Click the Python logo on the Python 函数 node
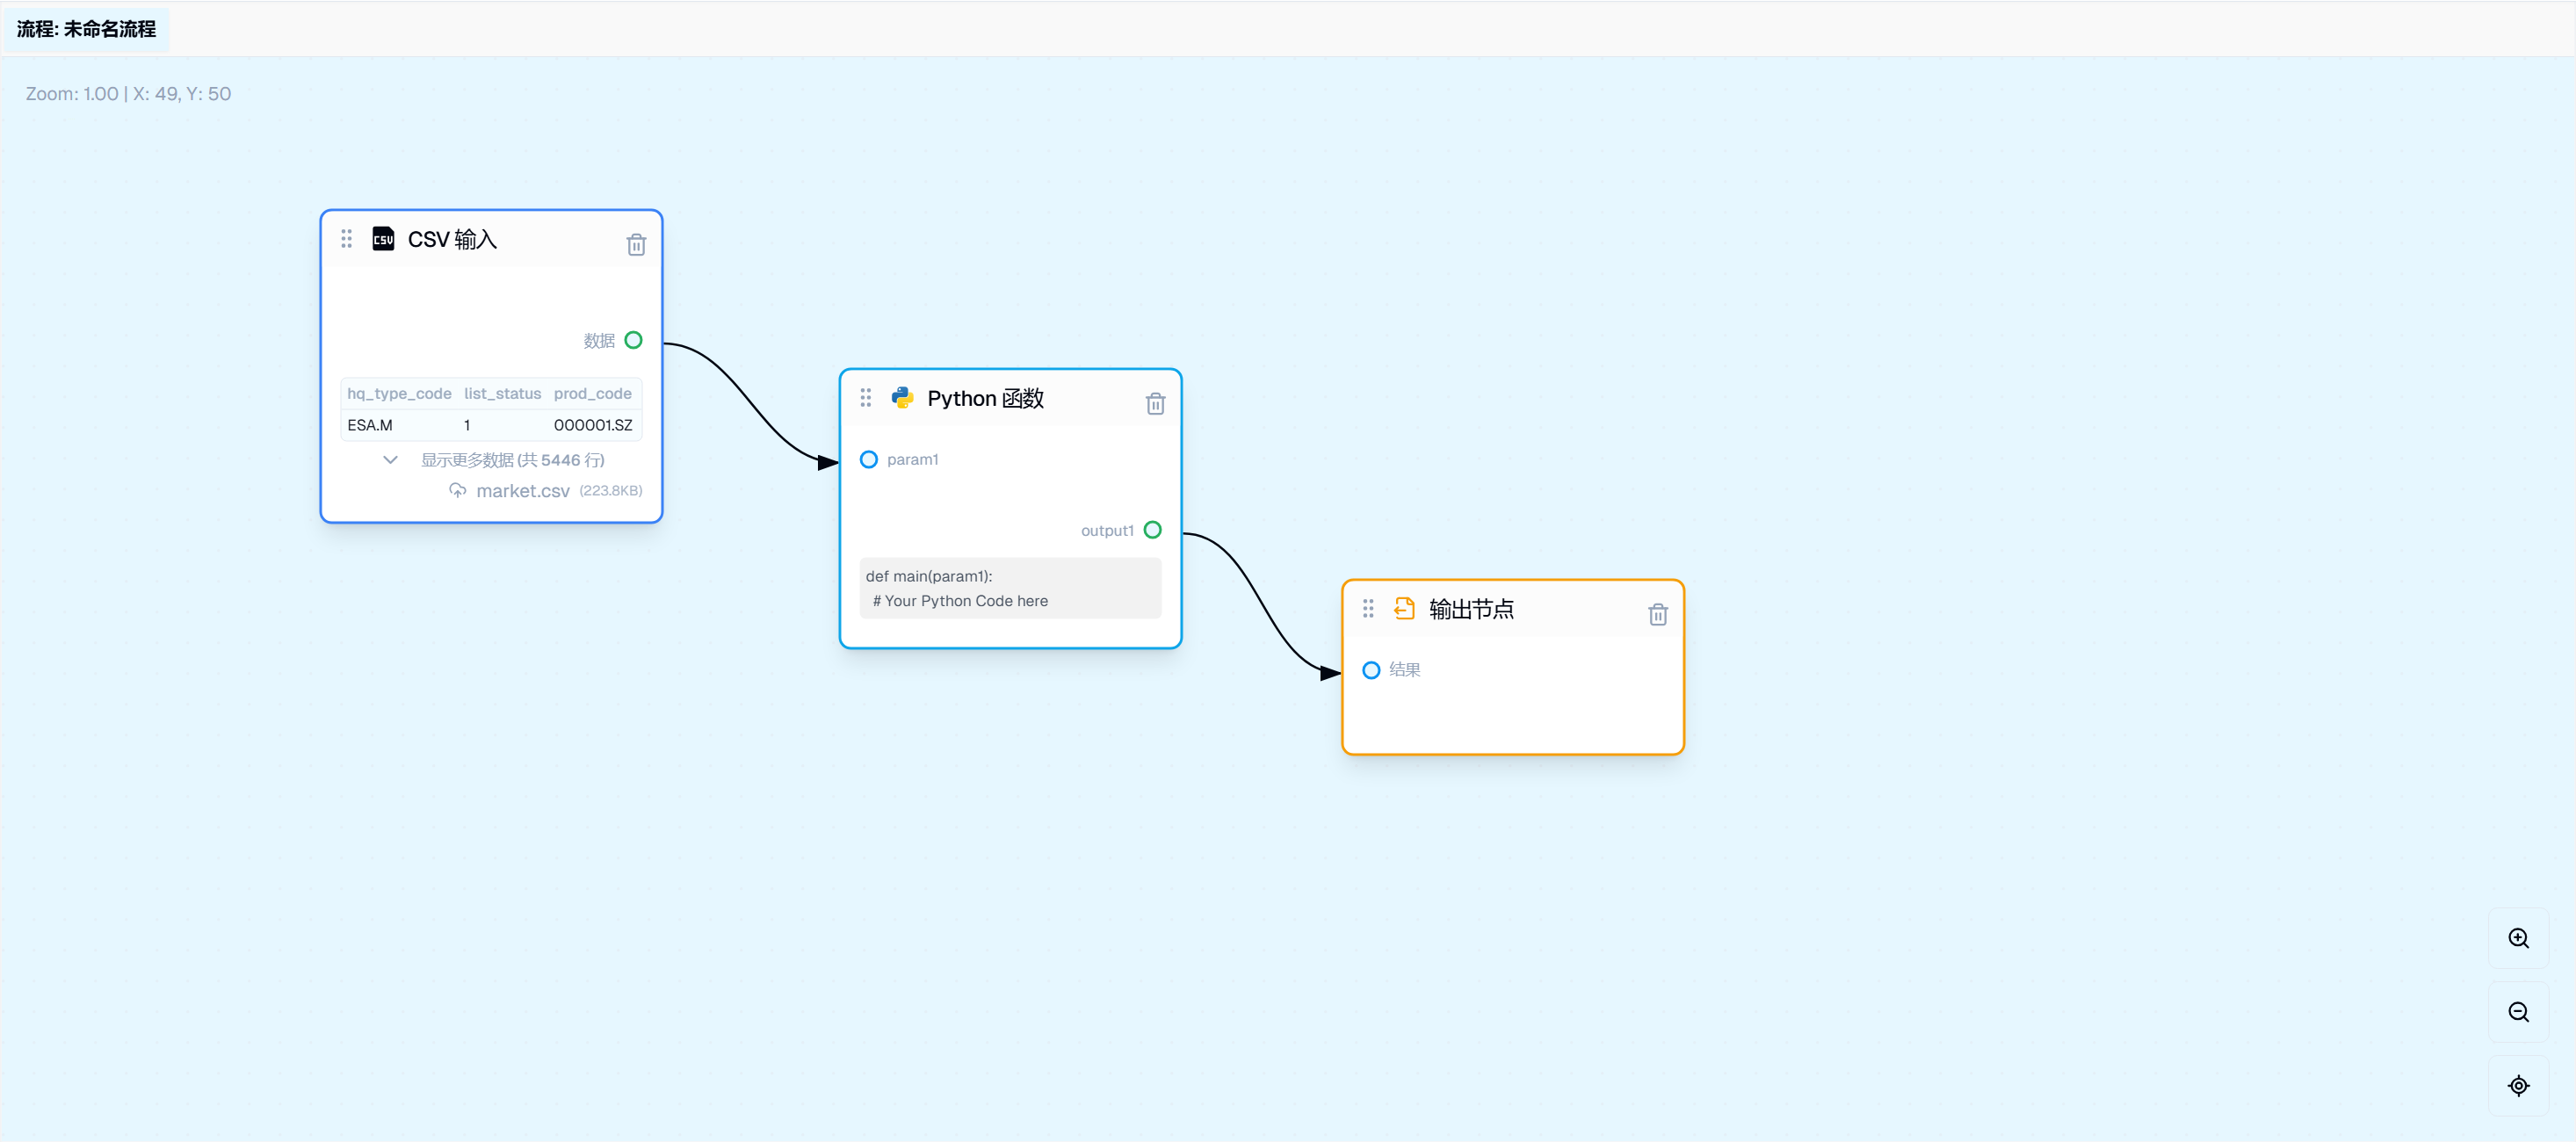Image resolution: width=2576 pixels, height=1142 pixels. click(x=903, y=397)
